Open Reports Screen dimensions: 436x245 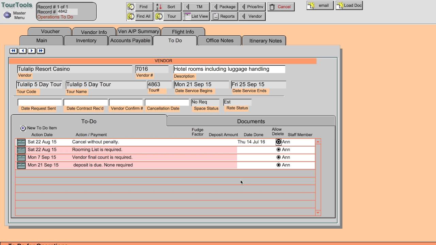(224, 16)
